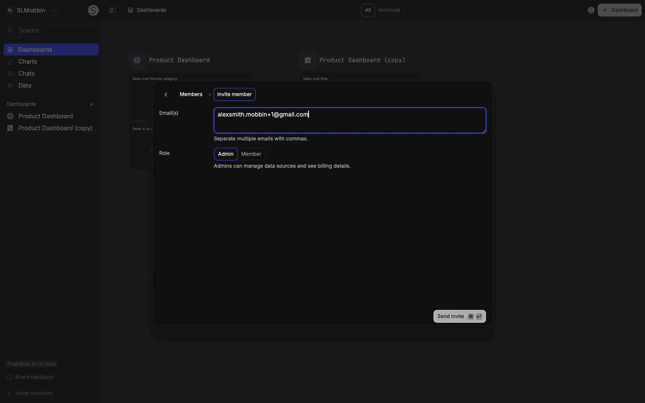Image resolution: width=645 pixels, height=403 pixels.
Task: Click the plus icon beside Dashboards section
Action: pos(91,104)
